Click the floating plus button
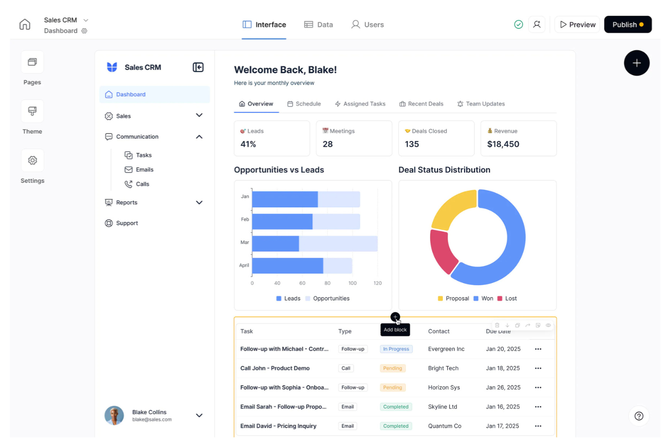 click(637, 63)
